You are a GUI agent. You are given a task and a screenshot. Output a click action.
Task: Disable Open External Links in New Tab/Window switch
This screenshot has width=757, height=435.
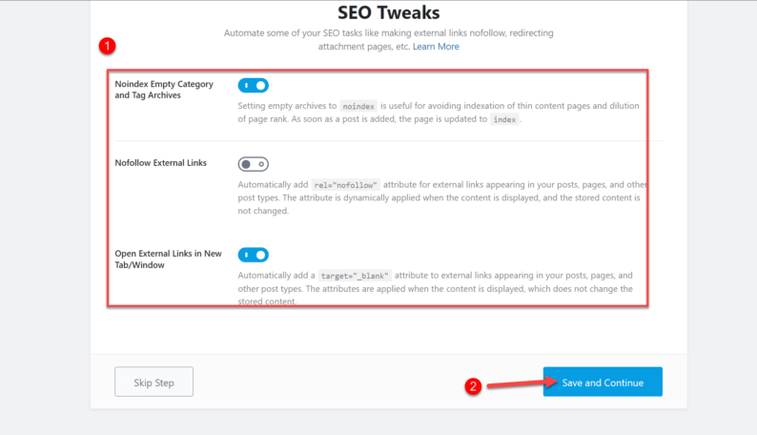pyautogui.click(x=253, y=255)
